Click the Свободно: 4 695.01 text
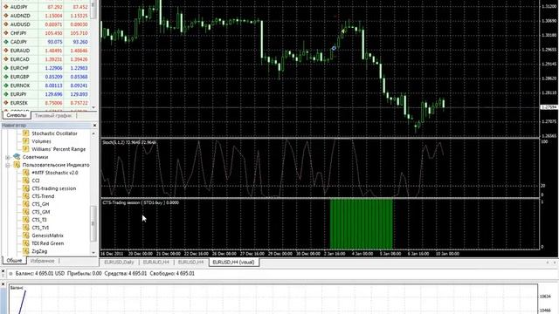The width and height of the screenshot is (559, 314). (172, 273)
